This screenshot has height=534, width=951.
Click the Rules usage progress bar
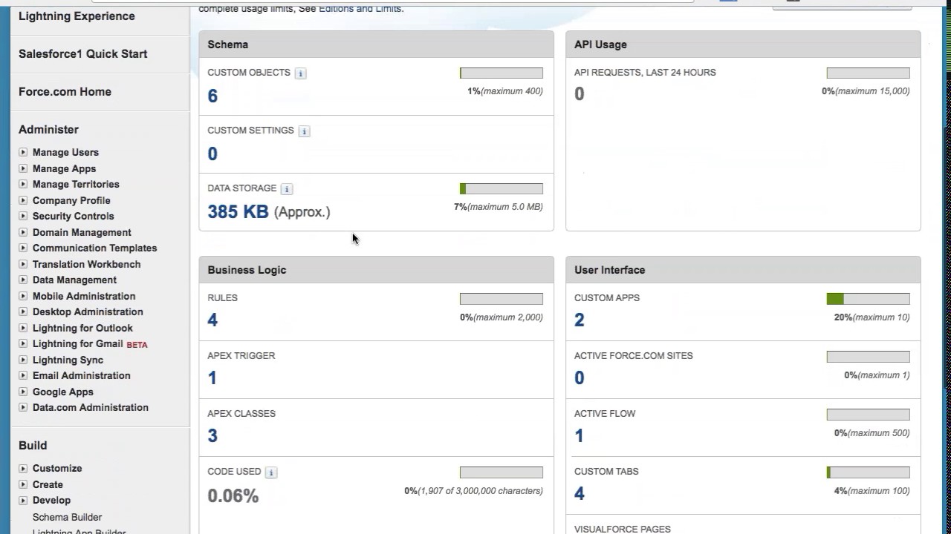(502, 298)
